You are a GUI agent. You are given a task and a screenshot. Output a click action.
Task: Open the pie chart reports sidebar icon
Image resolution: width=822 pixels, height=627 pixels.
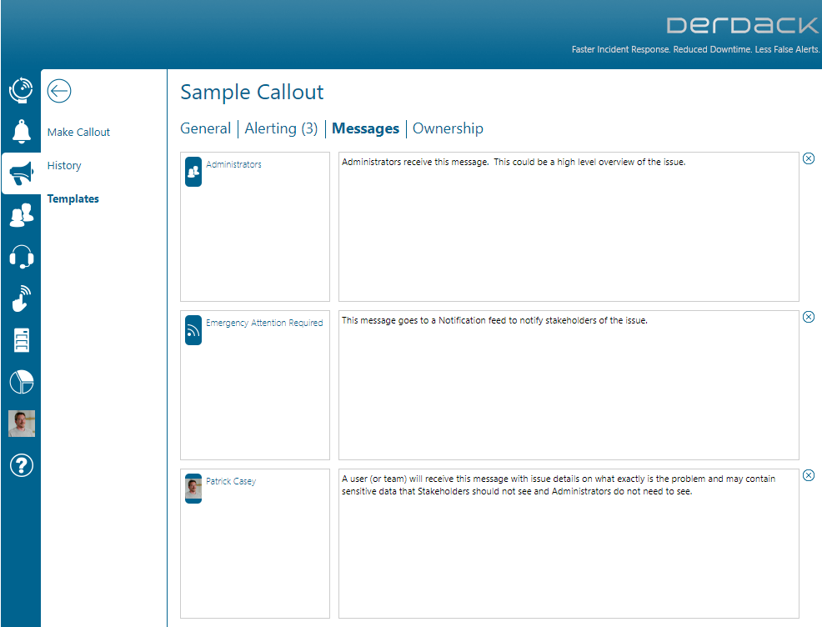coord(21,382)
